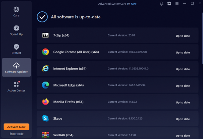Open the hamburger main menu
Image resolution: width=203 pixels, height=139 pixels.
[177, 4]
